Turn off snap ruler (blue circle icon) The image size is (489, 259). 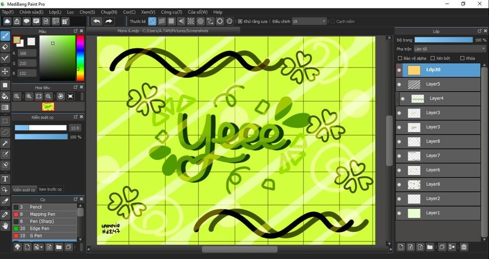pos(152,21)
